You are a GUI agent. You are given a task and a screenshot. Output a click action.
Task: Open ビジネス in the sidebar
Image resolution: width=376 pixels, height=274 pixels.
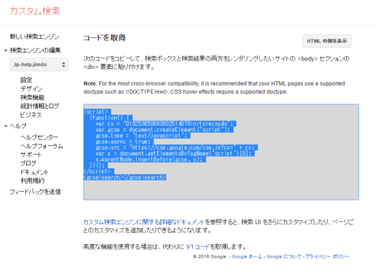(31, 115)
